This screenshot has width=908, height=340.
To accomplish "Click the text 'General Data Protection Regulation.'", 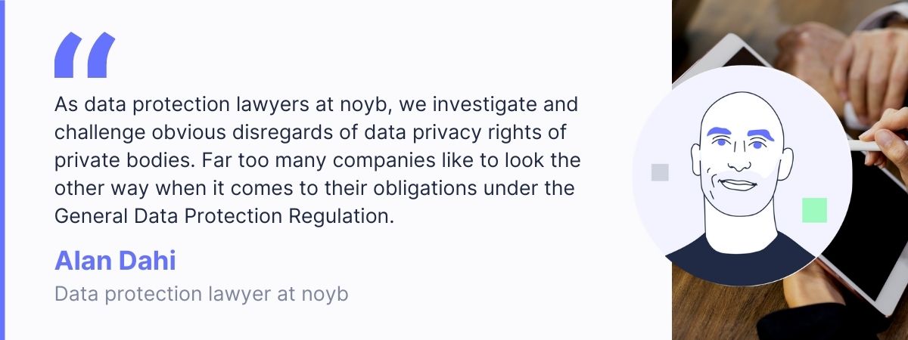I will 225,215.
